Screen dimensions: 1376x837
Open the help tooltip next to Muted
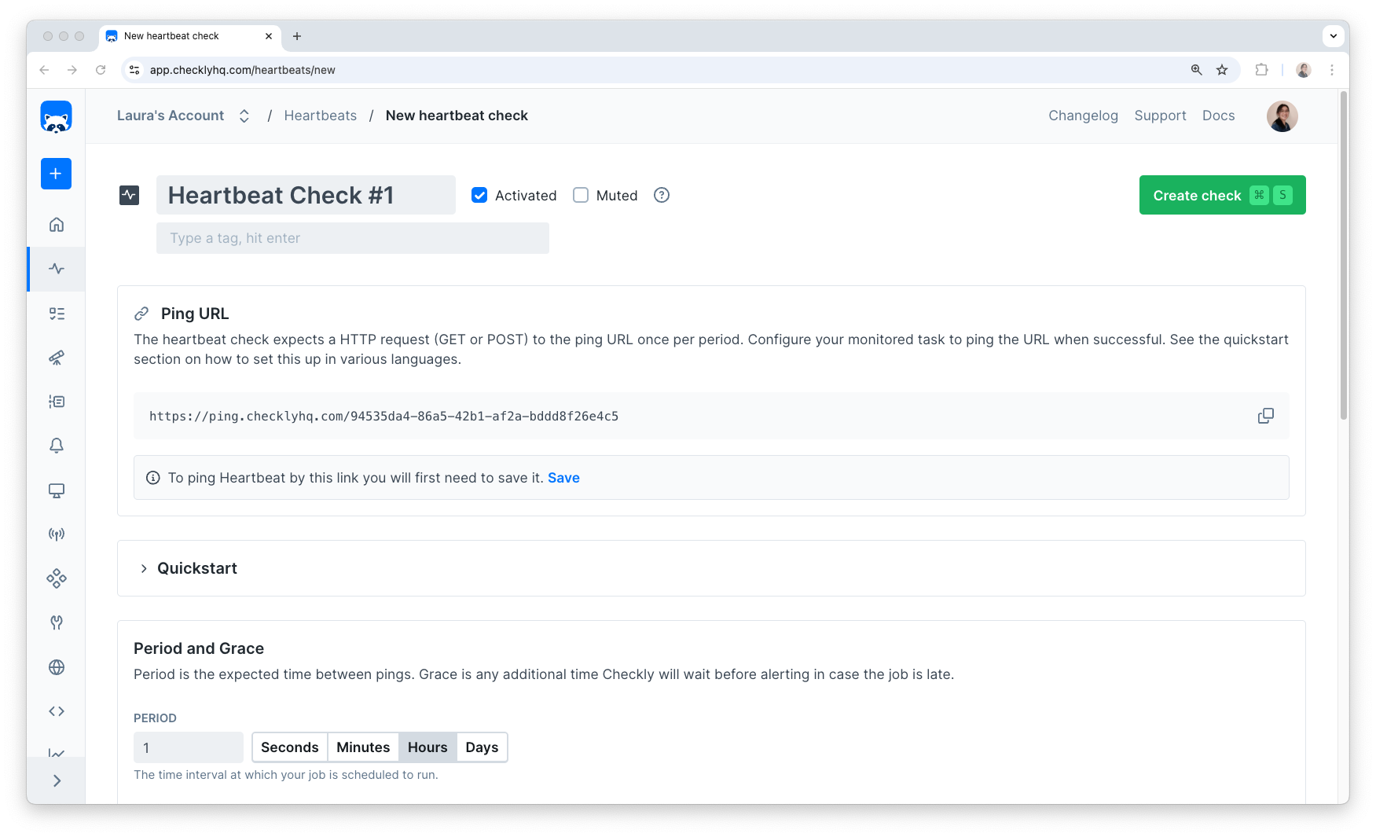click(661, 195)
